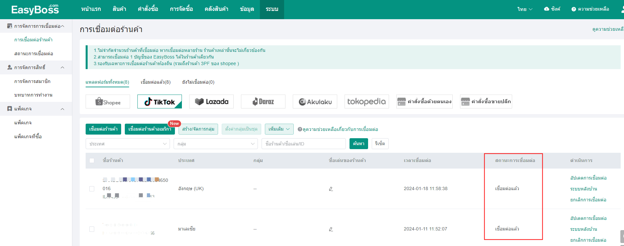Select the Tokopedia platform tile
The height and width of the screenshot is (246, 624).
click(x=367, y=102)
